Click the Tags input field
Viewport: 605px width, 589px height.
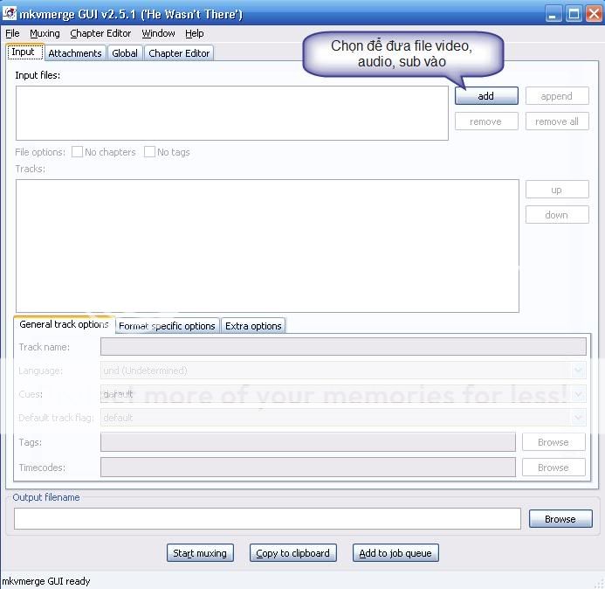coord(308,442)
